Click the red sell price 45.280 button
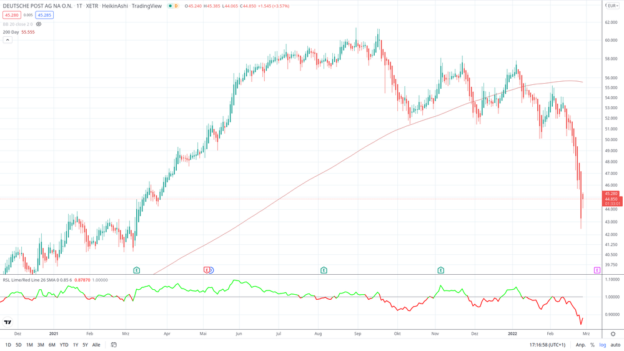 point(12,15)
